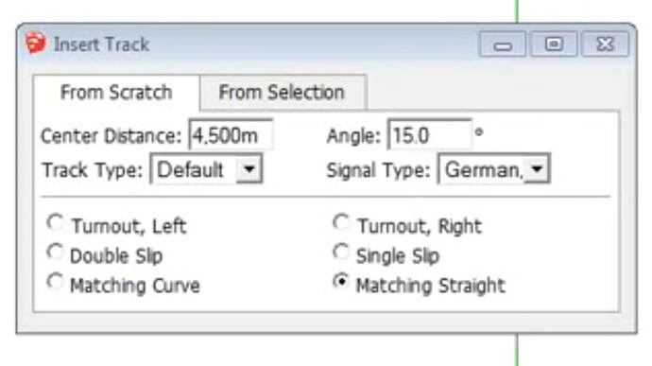Close the Insert Track dialog
The image size is (652, 366).
coord(605,44)
